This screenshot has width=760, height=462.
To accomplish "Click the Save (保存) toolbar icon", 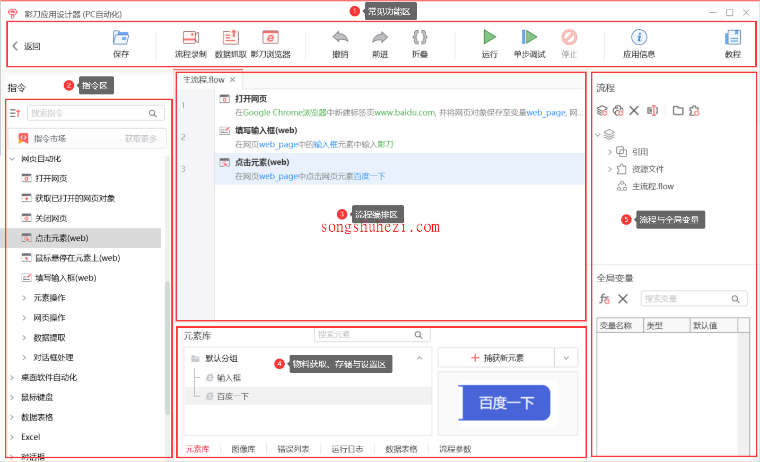I will 121,38.
